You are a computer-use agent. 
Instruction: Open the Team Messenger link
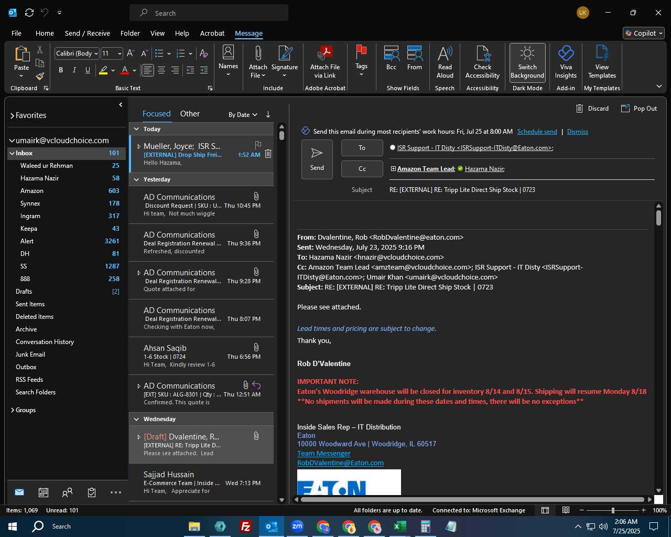tap(324, 454)
